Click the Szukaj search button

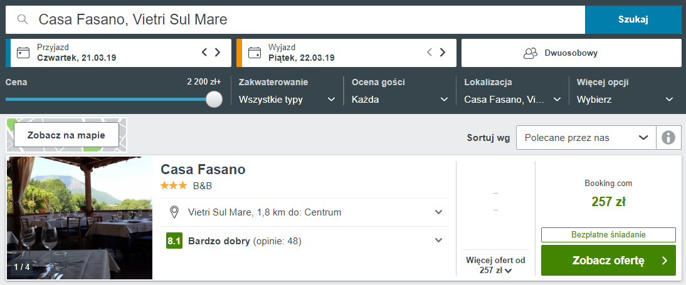[x=633, y=19]
